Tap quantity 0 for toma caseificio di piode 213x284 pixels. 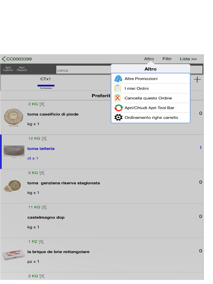[x=201, y=113]
